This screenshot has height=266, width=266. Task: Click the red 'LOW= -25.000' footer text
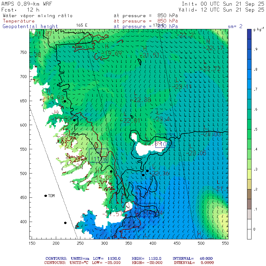[106, 263]
